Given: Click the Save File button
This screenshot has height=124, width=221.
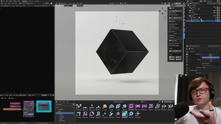Looking at the screenshot, I should coord(175,18).
